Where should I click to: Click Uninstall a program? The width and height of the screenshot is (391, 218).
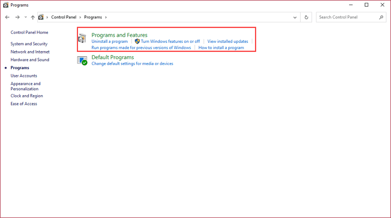click(x=110, y=41)
